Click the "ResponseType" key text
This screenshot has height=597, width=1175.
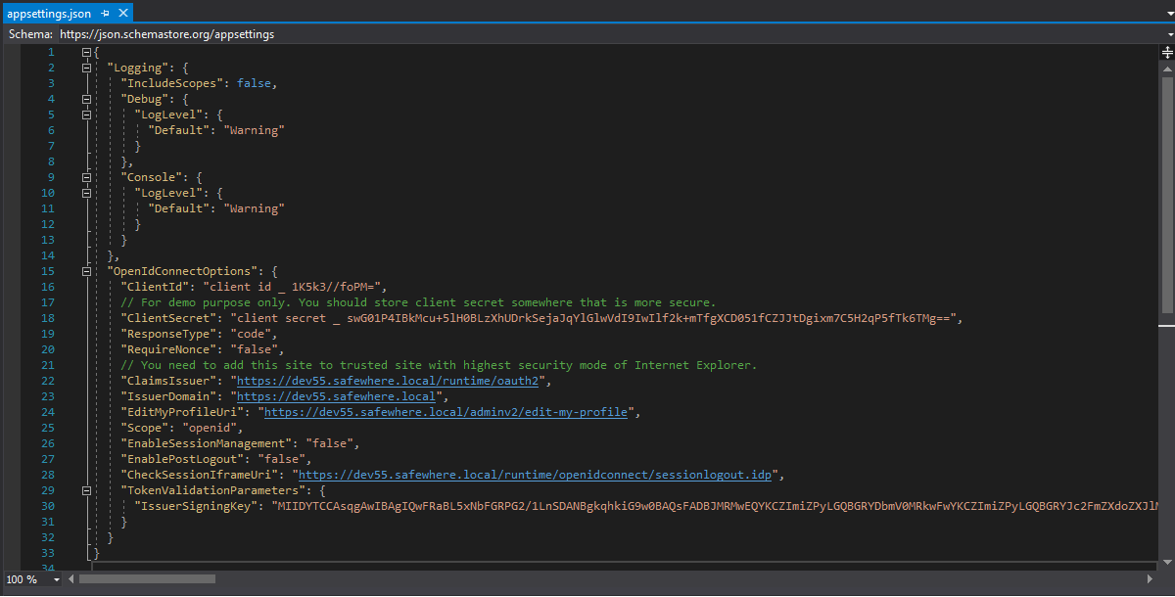[x=168, y=334]
